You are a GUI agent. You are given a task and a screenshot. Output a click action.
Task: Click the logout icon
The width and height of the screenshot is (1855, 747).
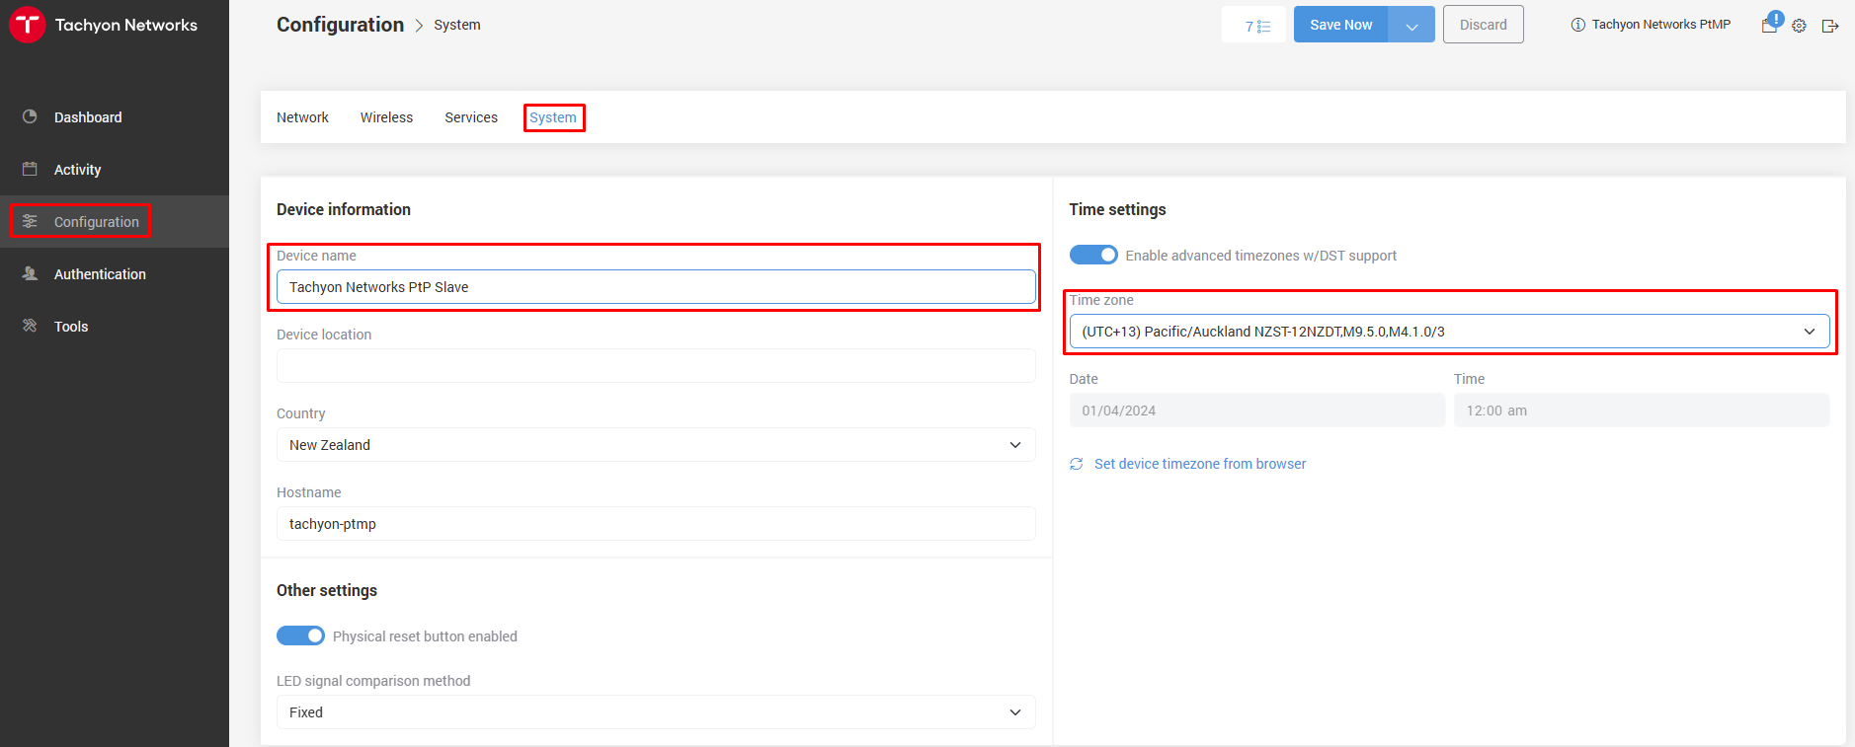point(1830,26)
